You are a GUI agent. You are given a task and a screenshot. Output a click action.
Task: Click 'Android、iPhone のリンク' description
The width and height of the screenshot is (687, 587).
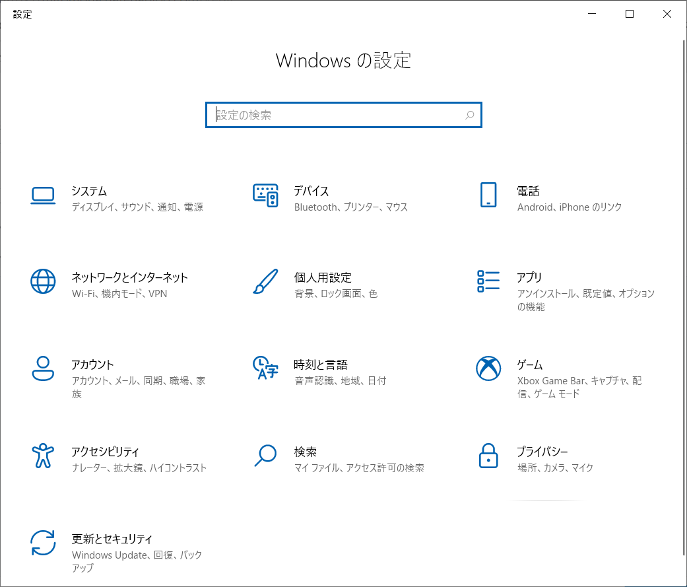click(x=570, y=207)
